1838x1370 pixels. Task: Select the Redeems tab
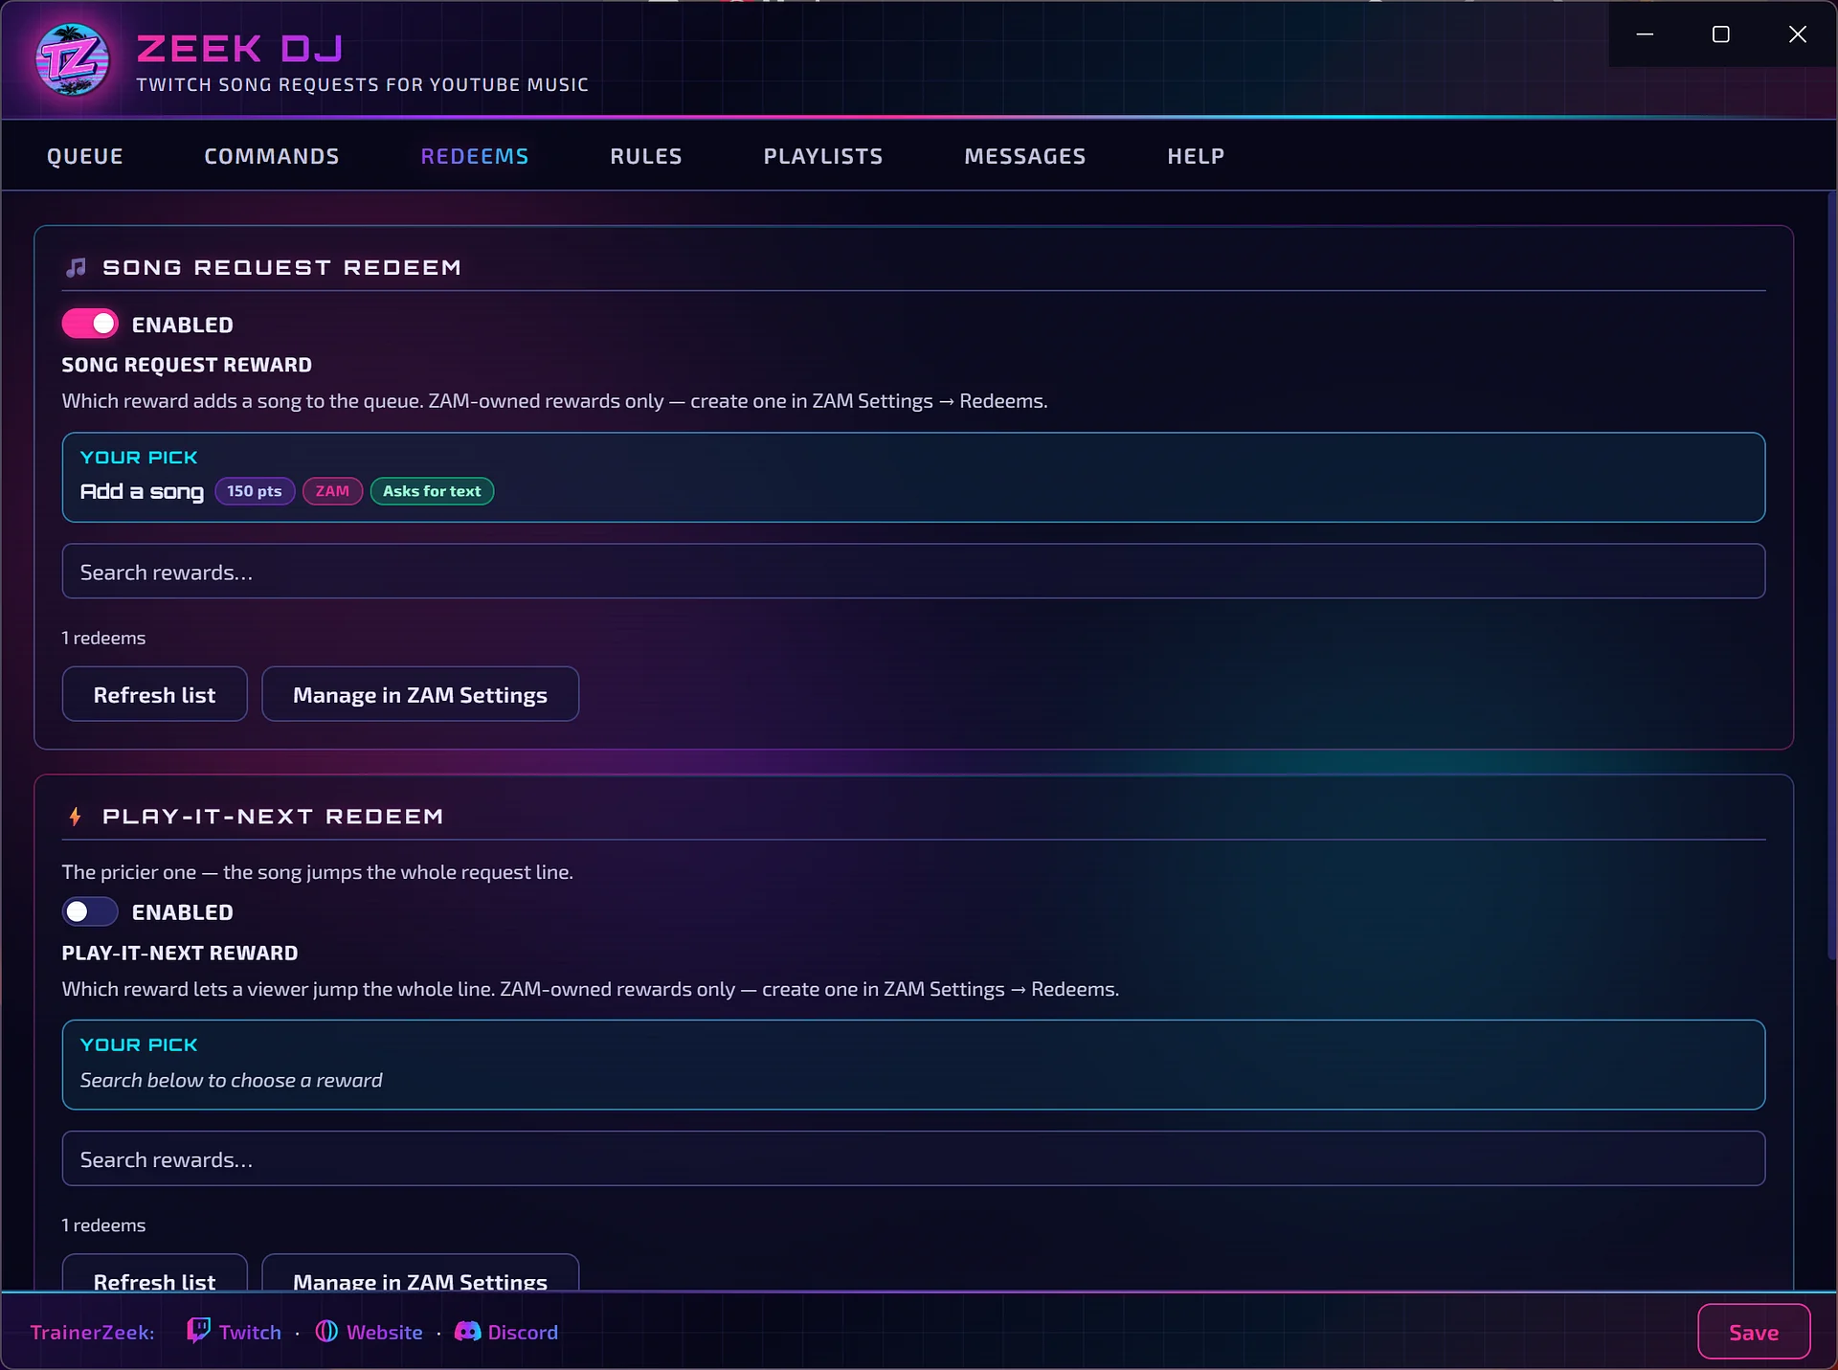point(475,156)
